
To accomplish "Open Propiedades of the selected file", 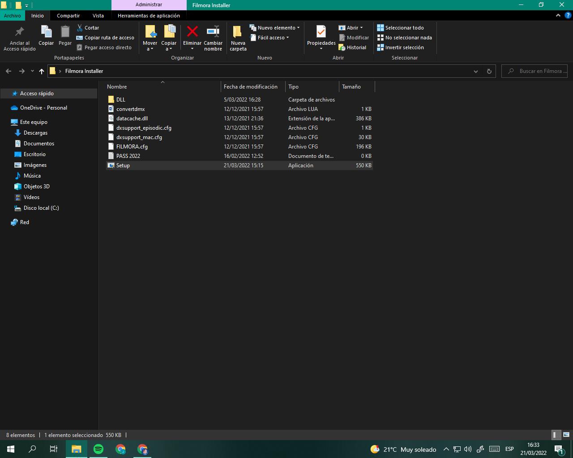I will [x=321, y=33].
